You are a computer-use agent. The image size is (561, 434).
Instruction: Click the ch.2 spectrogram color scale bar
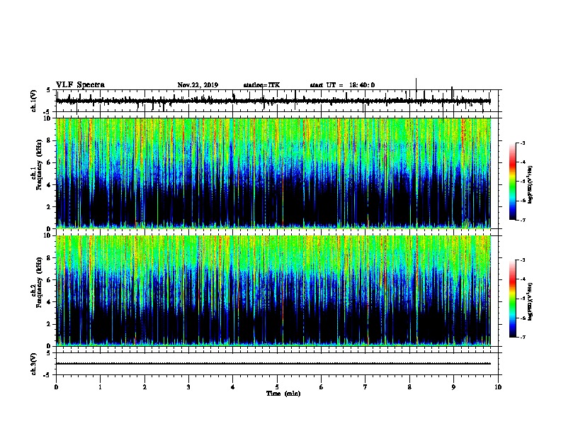(x=513, y=299)
